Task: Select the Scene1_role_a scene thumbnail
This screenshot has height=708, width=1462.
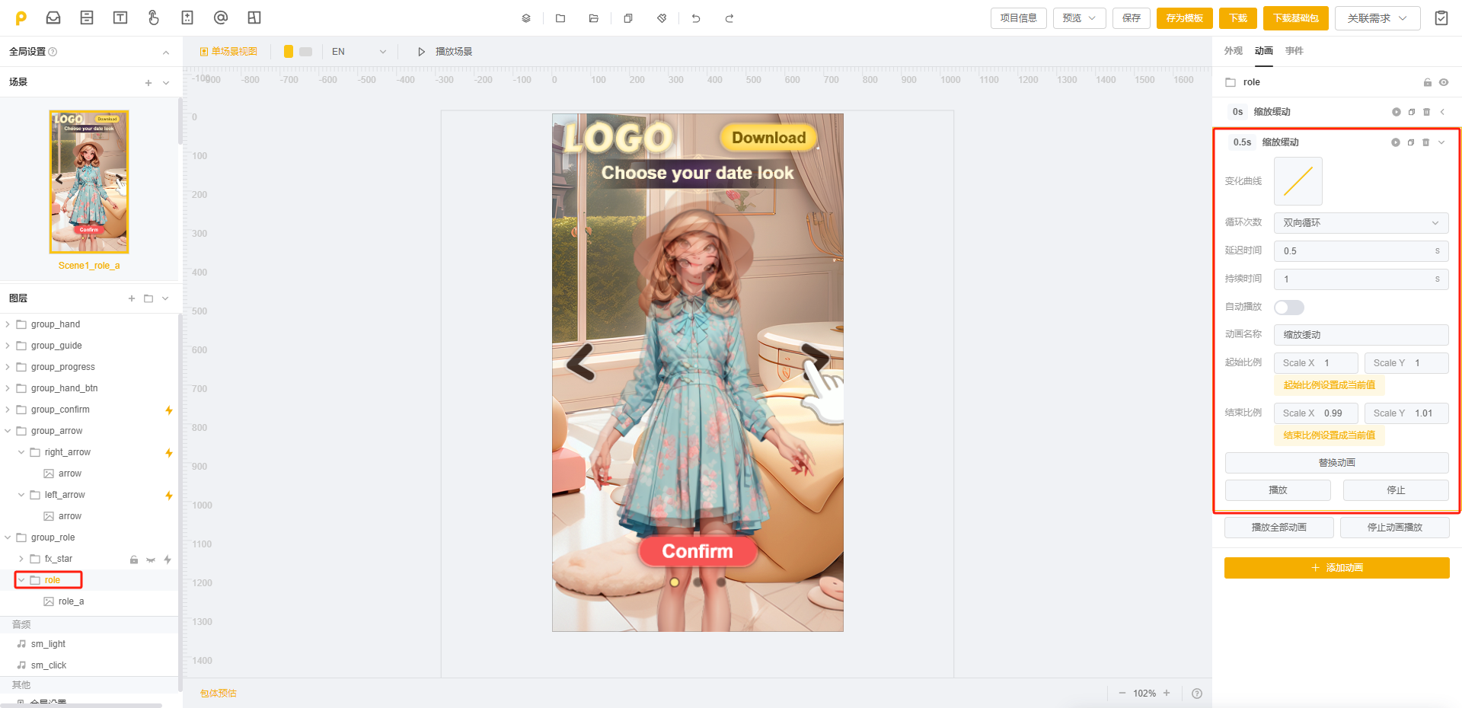Action: coord(89,182)
